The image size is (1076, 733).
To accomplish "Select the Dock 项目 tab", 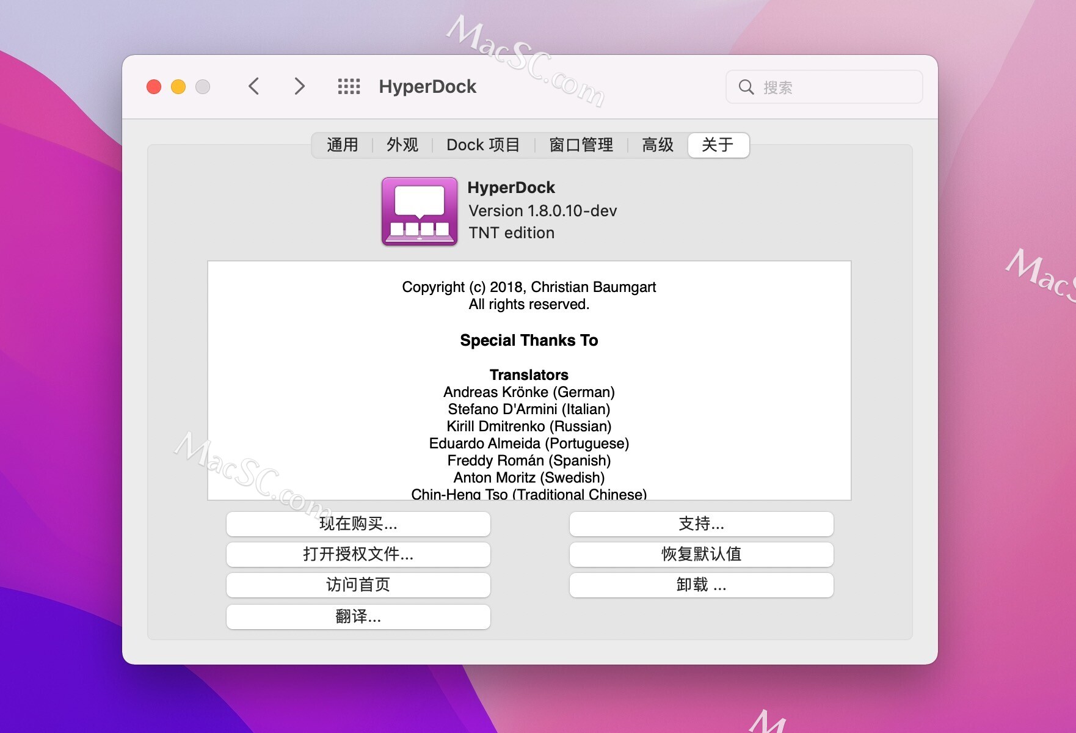I will pyautogui.click(x=483, y=145).
